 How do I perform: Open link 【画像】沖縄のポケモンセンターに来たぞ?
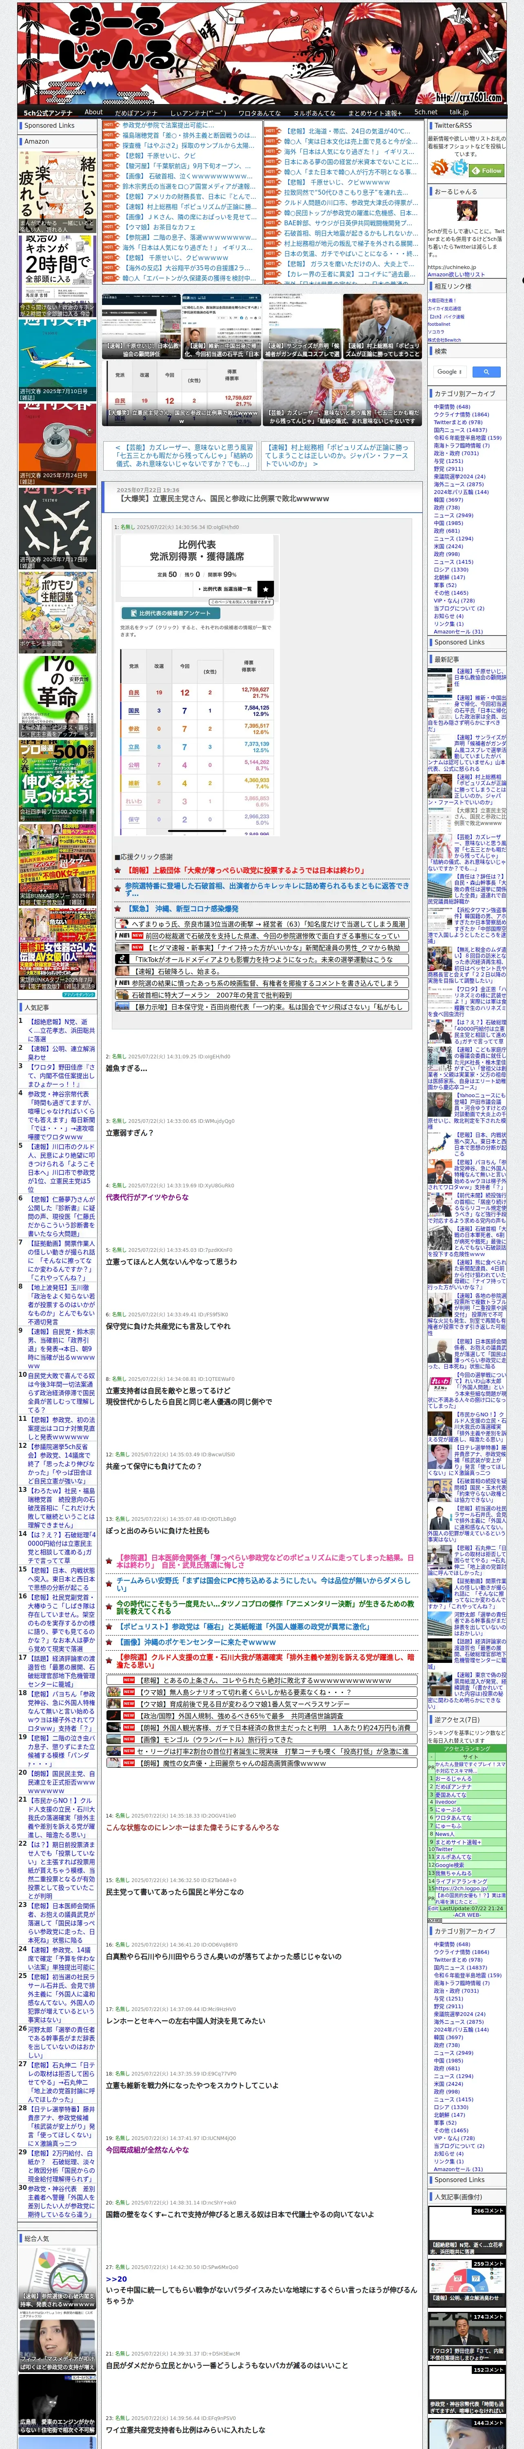tap(196, 1642)
